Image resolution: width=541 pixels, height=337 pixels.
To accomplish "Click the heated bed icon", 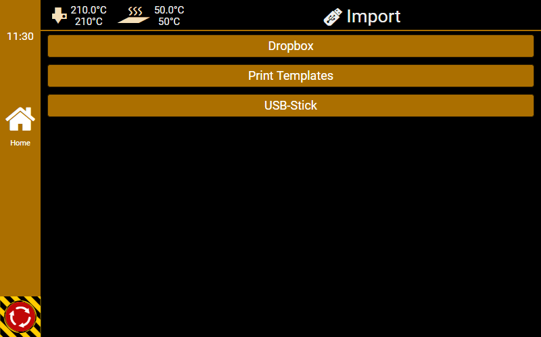I will 133,16.
